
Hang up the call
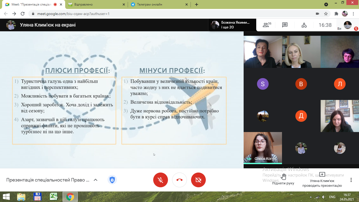click(x=179, y=180)
